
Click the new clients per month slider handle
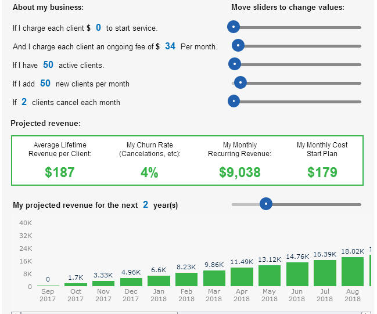[240, 83]
